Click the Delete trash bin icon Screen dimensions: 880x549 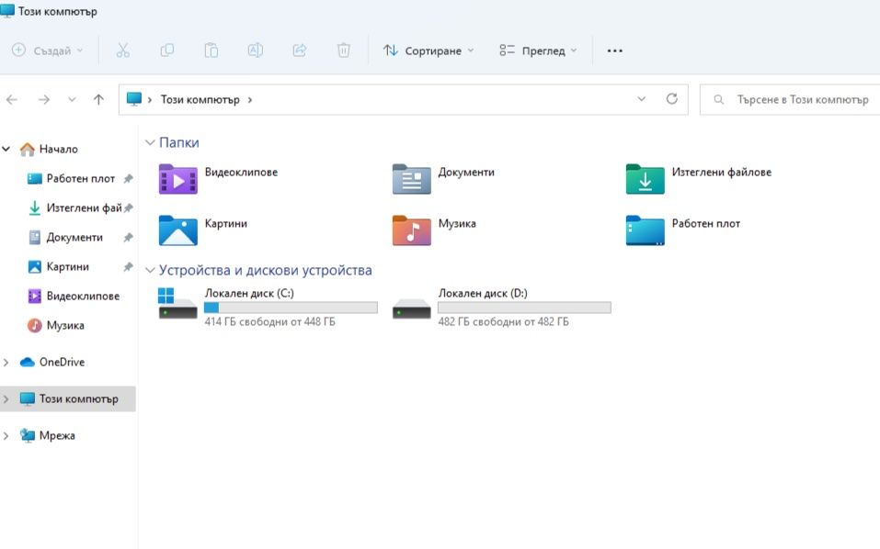point(344,50)
